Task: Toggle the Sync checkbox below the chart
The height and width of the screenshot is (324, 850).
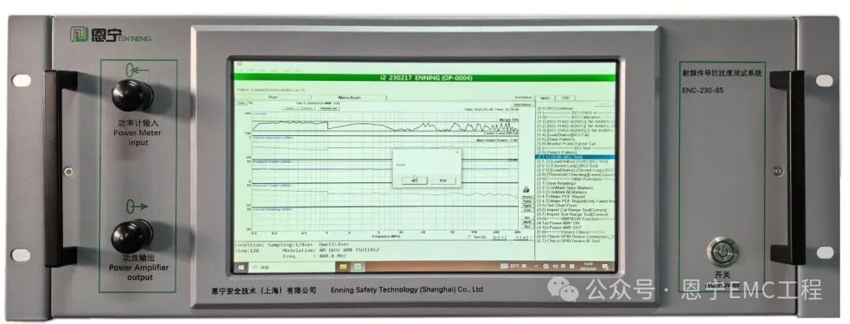Action: 469,237
